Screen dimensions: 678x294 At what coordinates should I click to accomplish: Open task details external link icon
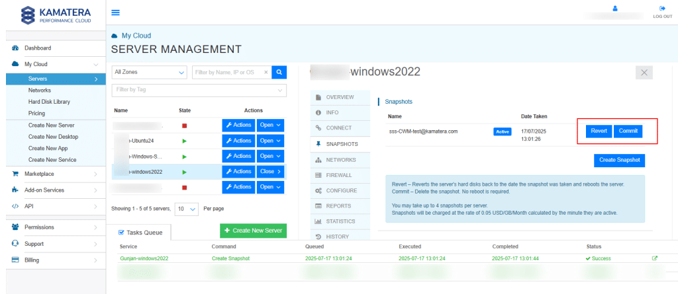point(655,258)
